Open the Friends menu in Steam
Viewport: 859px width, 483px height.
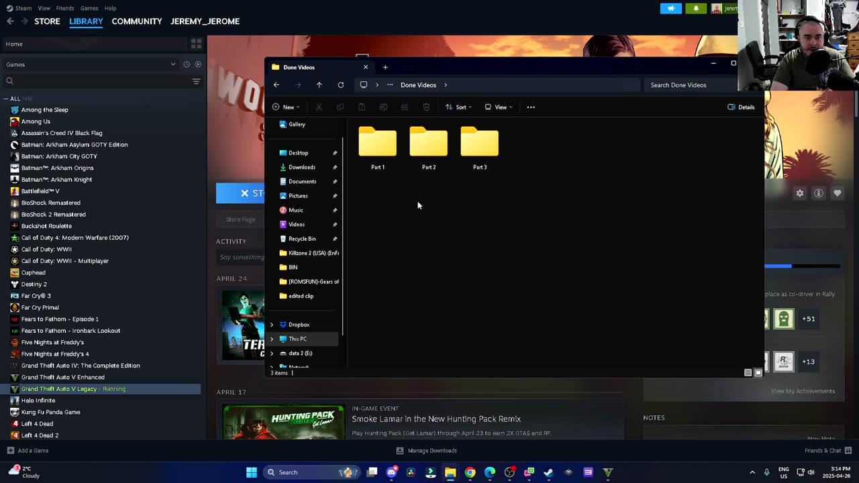[x=65, y=8]
